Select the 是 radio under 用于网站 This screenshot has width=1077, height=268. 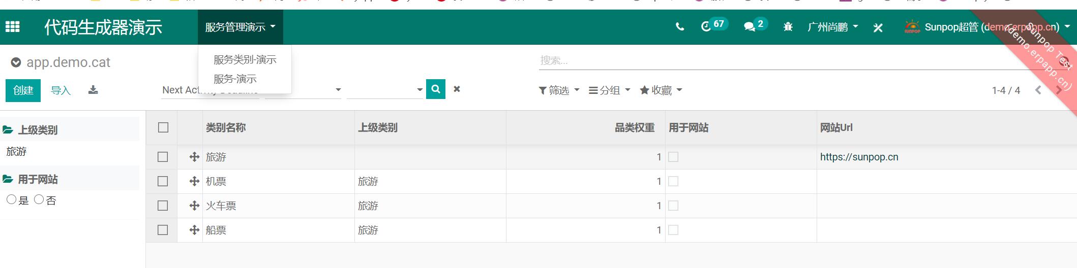click(11, 199)
